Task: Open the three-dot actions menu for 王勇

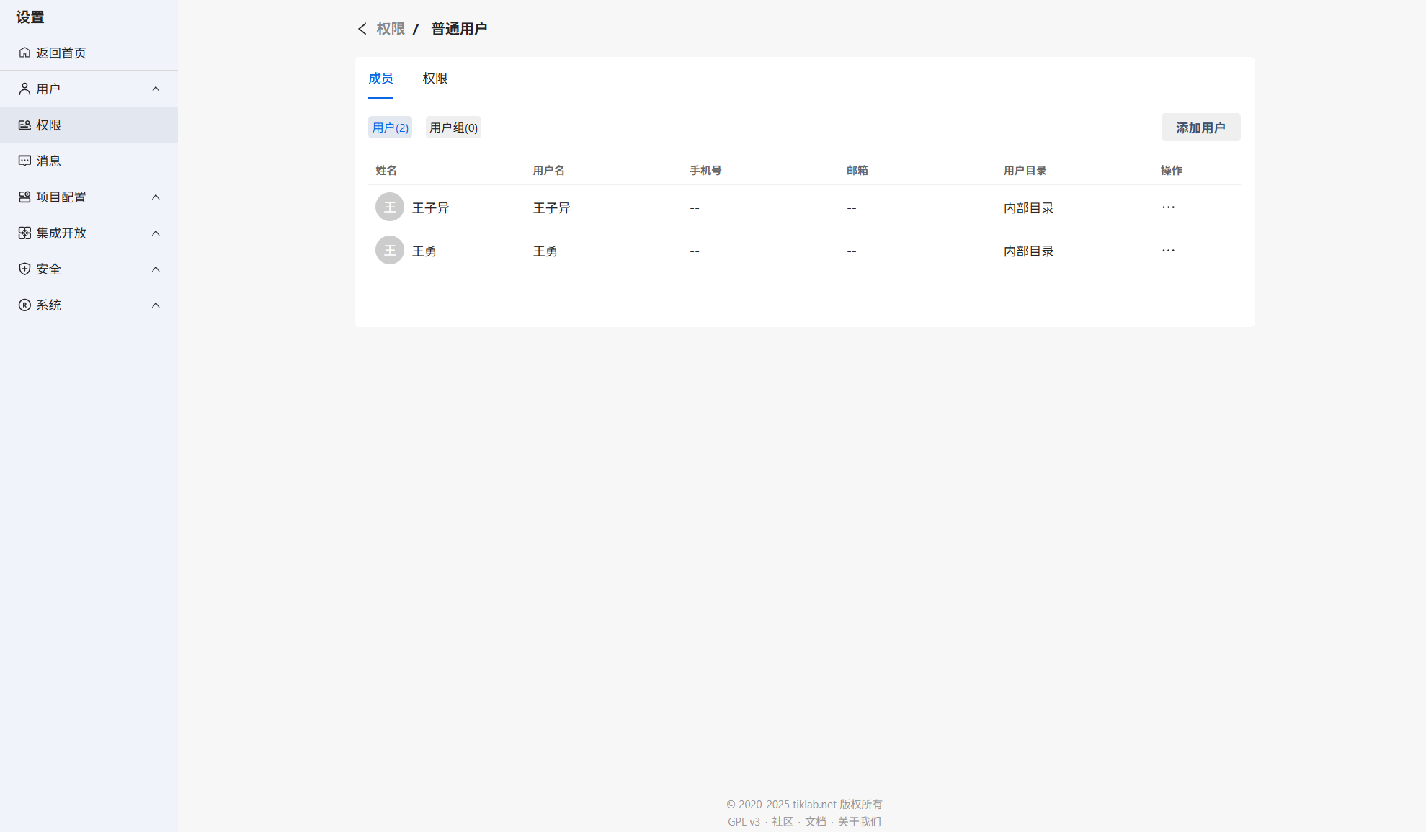Action: (x=1168, y=251)
